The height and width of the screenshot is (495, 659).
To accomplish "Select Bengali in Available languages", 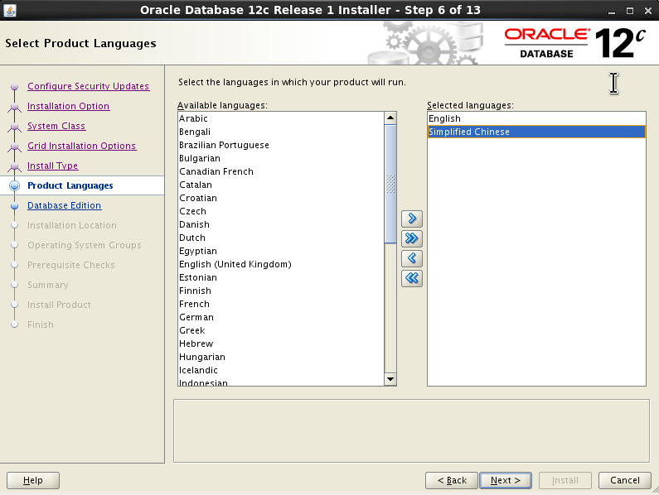I will tap(281, 132).
